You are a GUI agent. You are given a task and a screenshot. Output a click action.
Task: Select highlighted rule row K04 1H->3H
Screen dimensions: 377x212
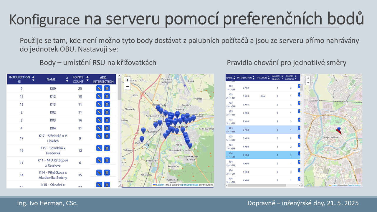point(263,155)
